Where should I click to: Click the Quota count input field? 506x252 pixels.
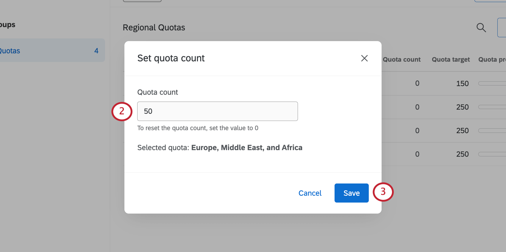pyautogui.click(x=217, y=111)
